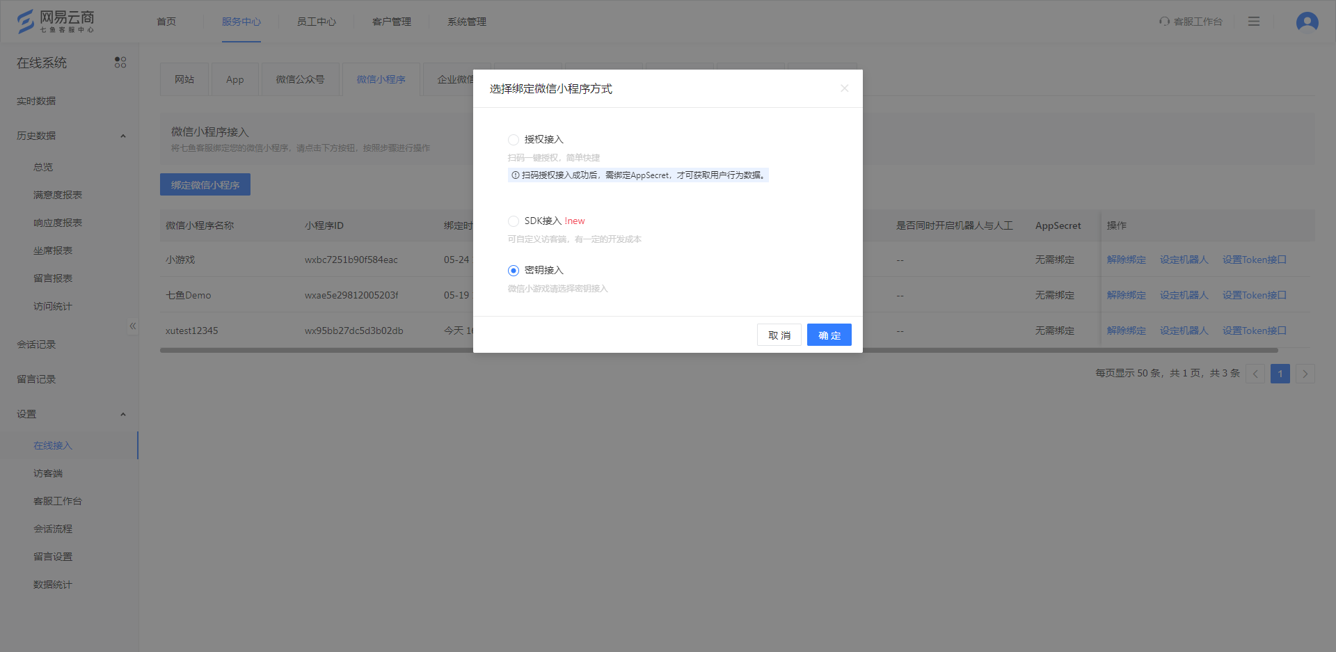Collapse the 设置 sidebar section
Image resolution: width=1336 pixels, height=652 pixels.
123,414
